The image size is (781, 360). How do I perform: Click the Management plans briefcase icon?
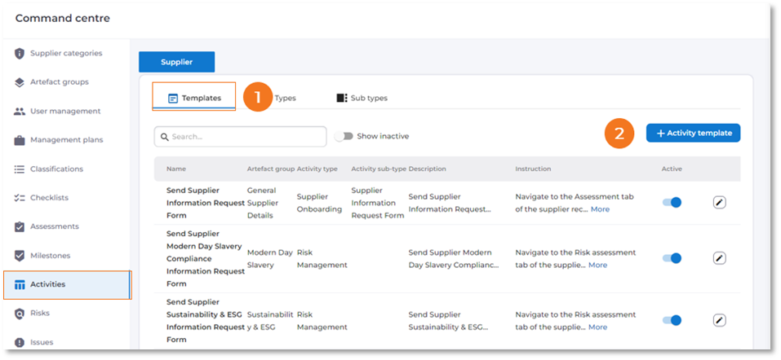(x=20, y=140)
